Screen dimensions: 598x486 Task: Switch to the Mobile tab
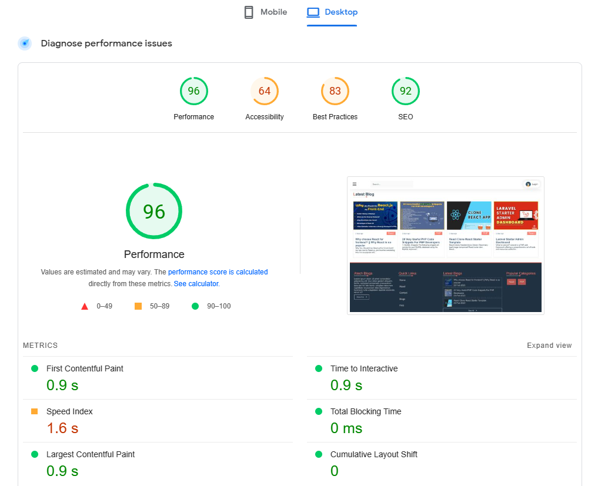pyautogui.click(x=266, y=12)
